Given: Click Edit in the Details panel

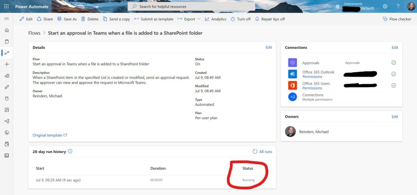Looking at the screenshot, I should [268, 47].
